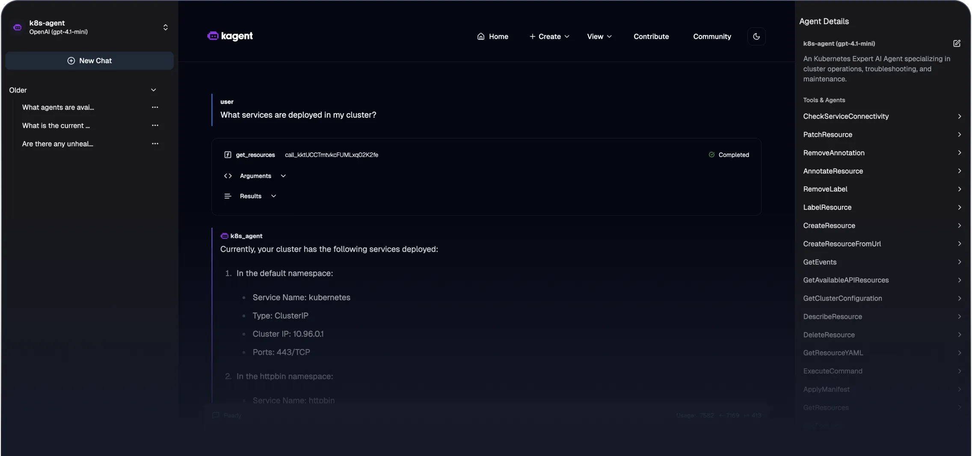Open options for 'What agents are avai...' chat

coord(155,107)
